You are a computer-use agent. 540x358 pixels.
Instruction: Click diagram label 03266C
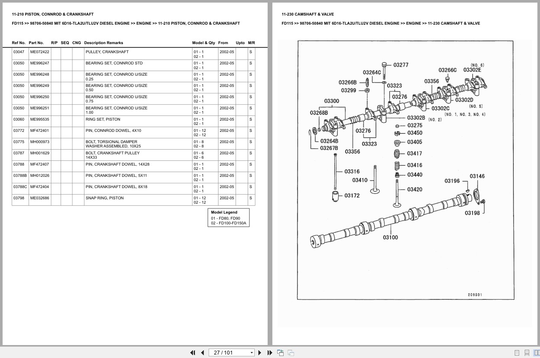447,70
